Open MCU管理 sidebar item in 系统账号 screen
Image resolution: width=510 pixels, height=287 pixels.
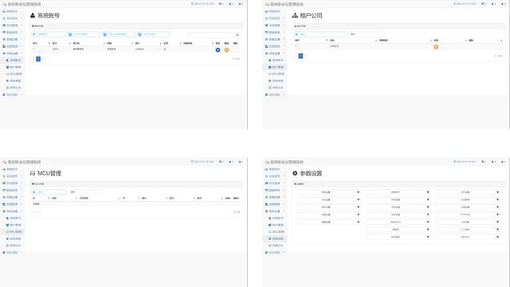tap(14, 74)
